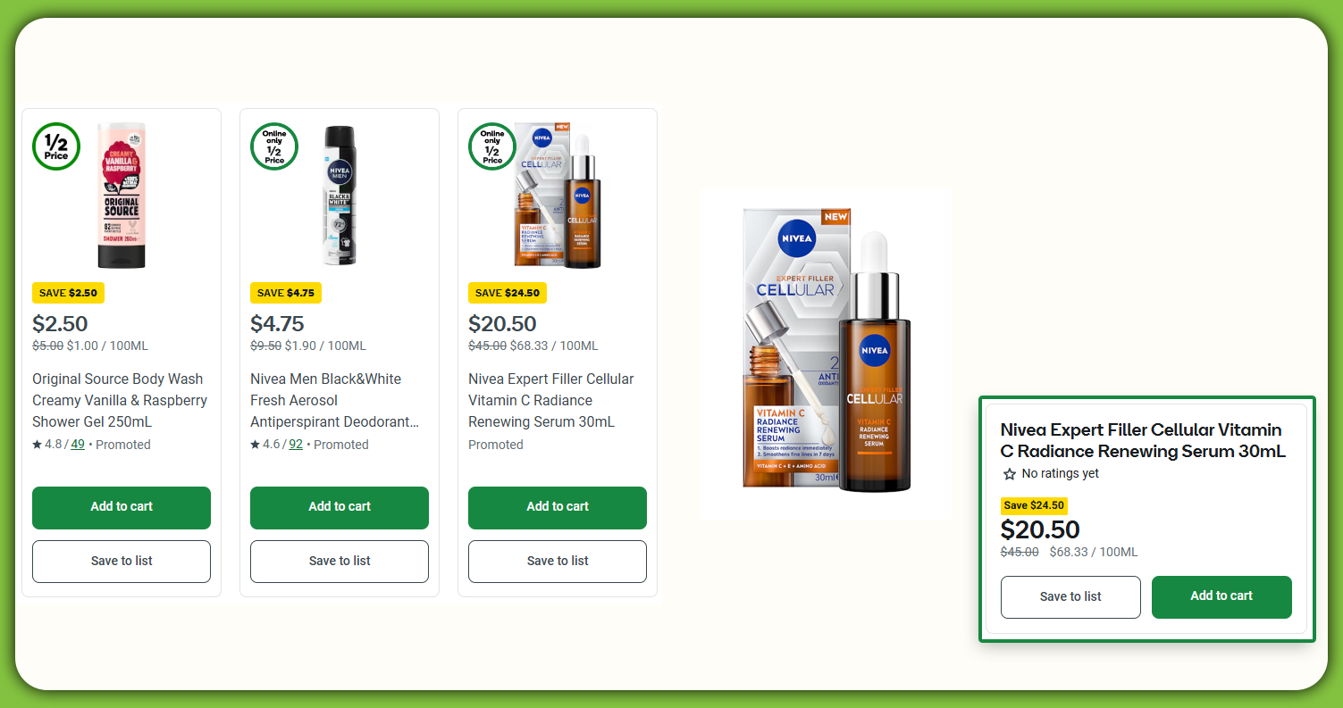Click the empty star rating icon in popup
Viewport: 1343px width, 708px height.
[x=1010, y=474]
